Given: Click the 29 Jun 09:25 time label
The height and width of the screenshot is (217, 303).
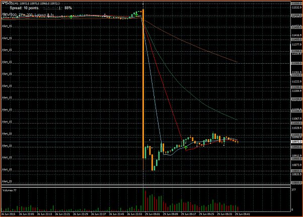Looking at the screenshot, I should [207, 214].
